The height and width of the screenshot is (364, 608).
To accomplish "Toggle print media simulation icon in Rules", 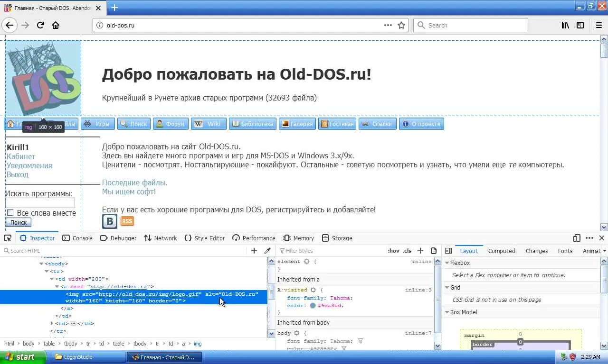I will (x=433, y=251).
